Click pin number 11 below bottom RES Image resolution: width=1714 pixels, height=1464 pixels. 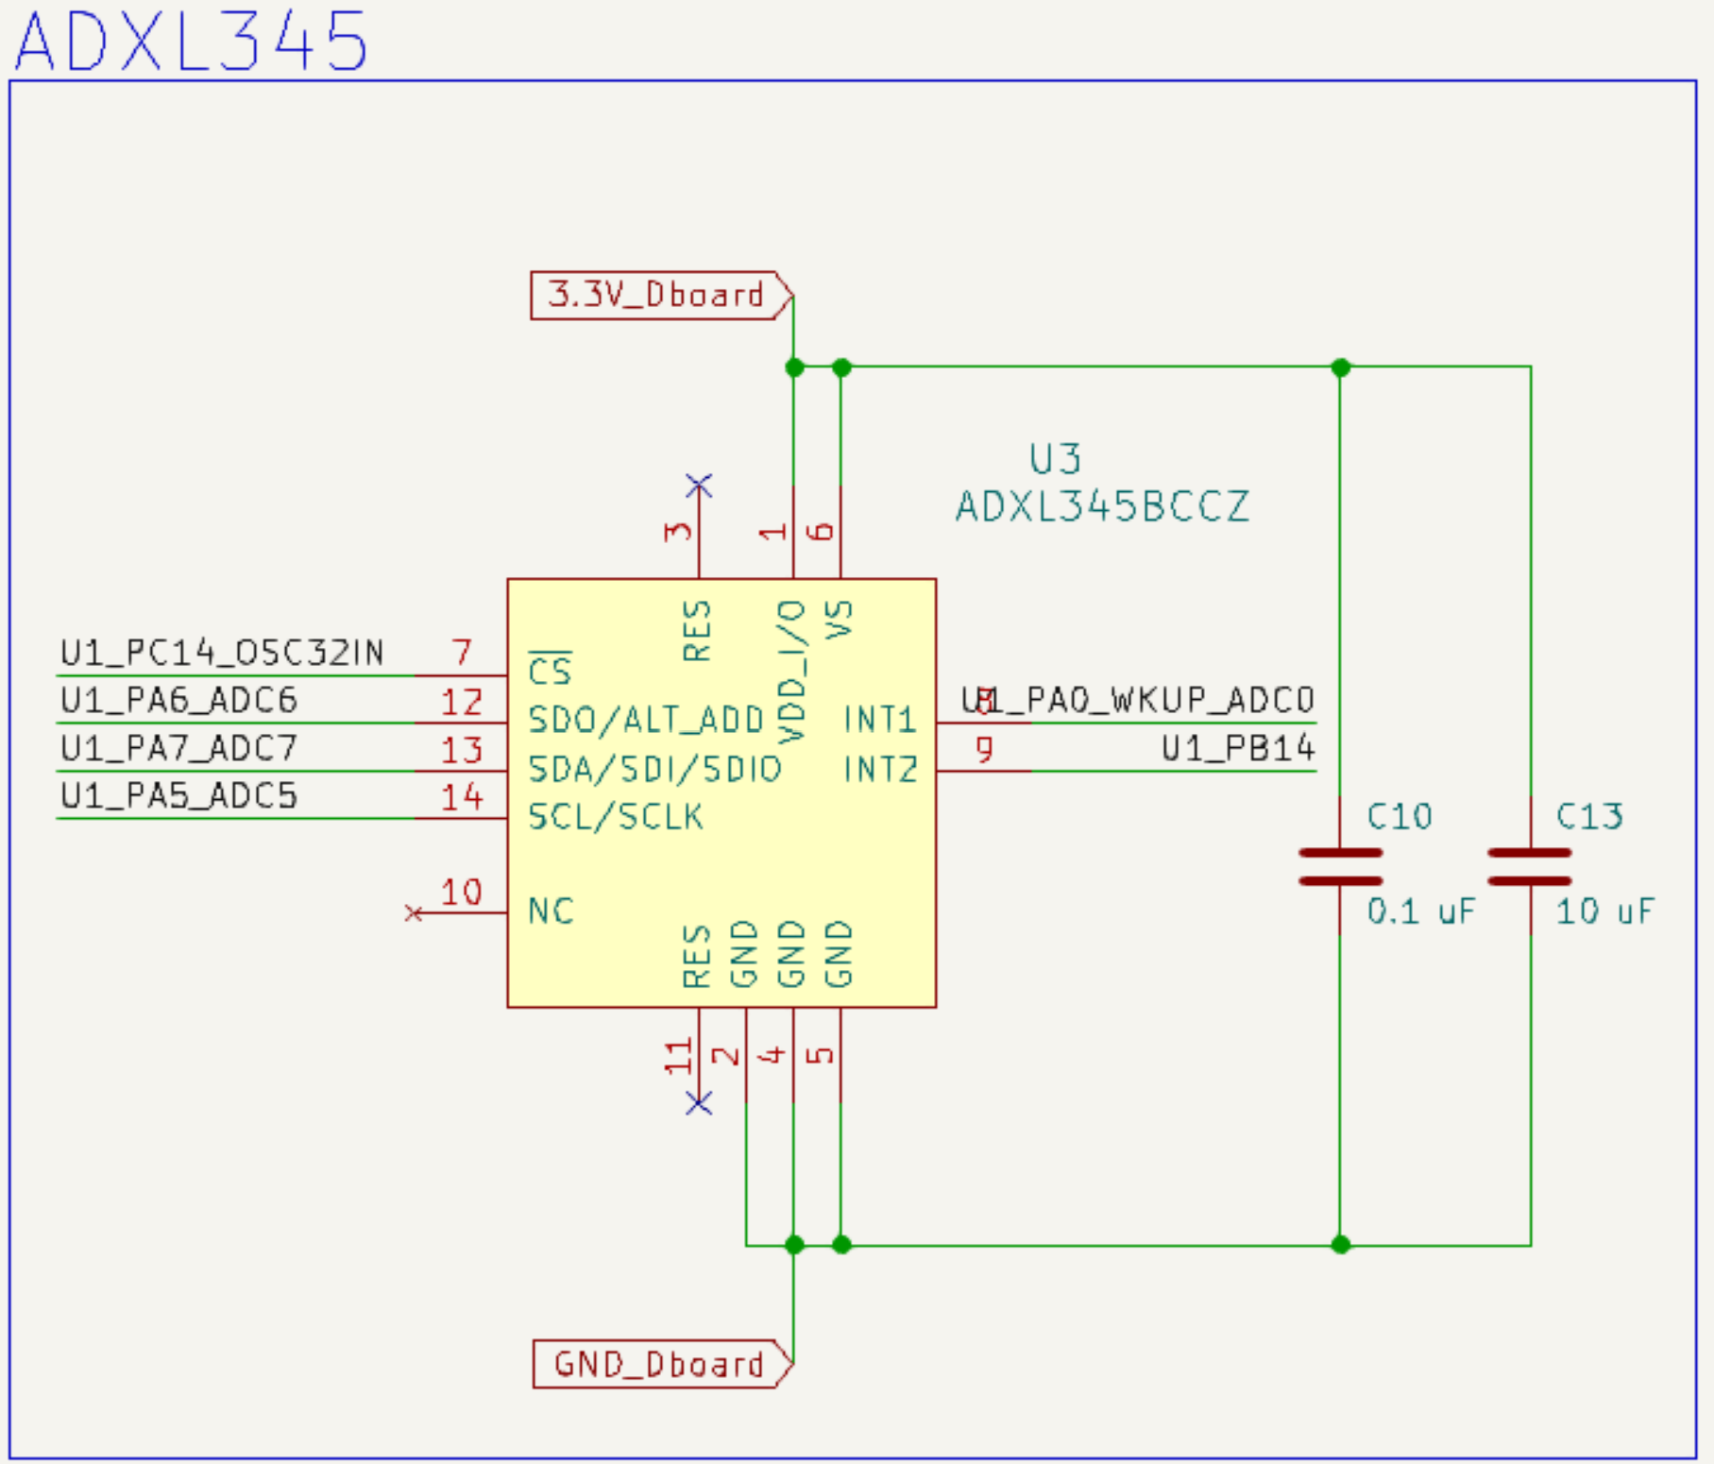pyautogui.click(x=678, y=1057)
